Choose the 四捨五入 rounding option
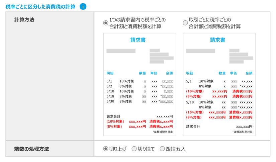Screen dimensions: 276x162 click(162, 149)
